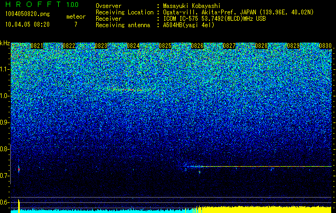Click the 1.1 kHz axis label
Image resolution: width=336 pixels, height=213 pixels.
click(x=4, y=69)
